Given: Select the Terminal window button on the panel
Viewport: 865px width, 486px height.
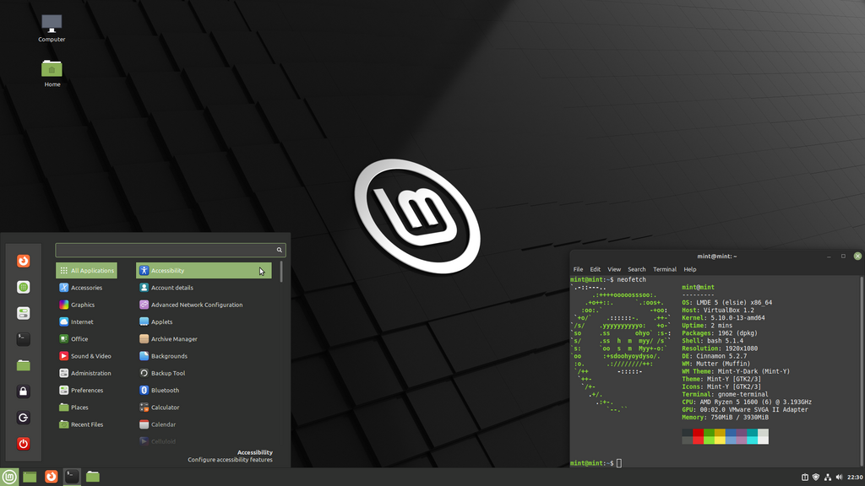Looking at the screenshot, I should [72, 477].
